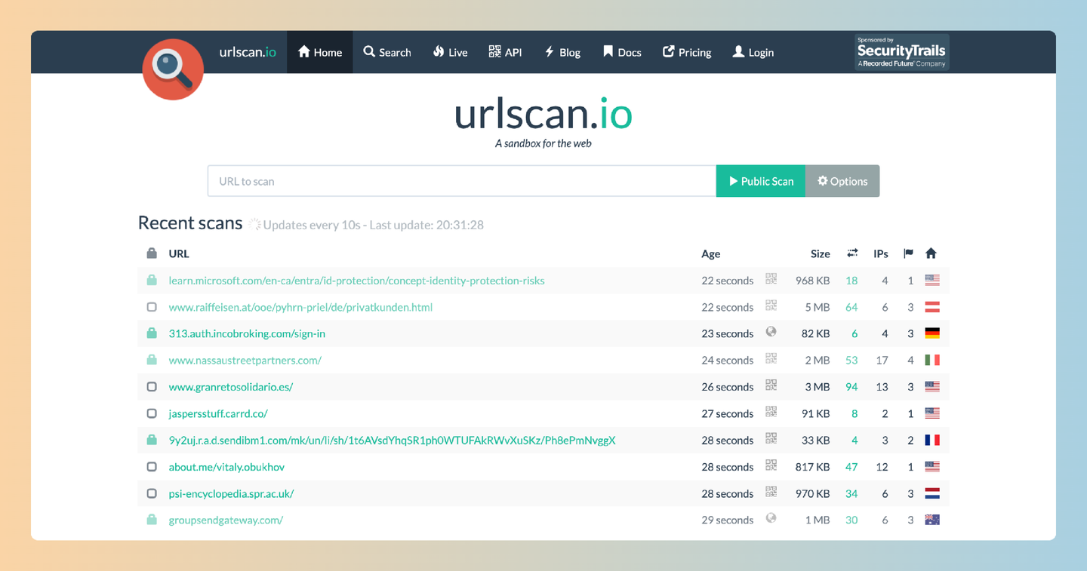This screenshot has height=571, width=1087.
Task: Click inside the URL to scan field
Action: point(460,181)
